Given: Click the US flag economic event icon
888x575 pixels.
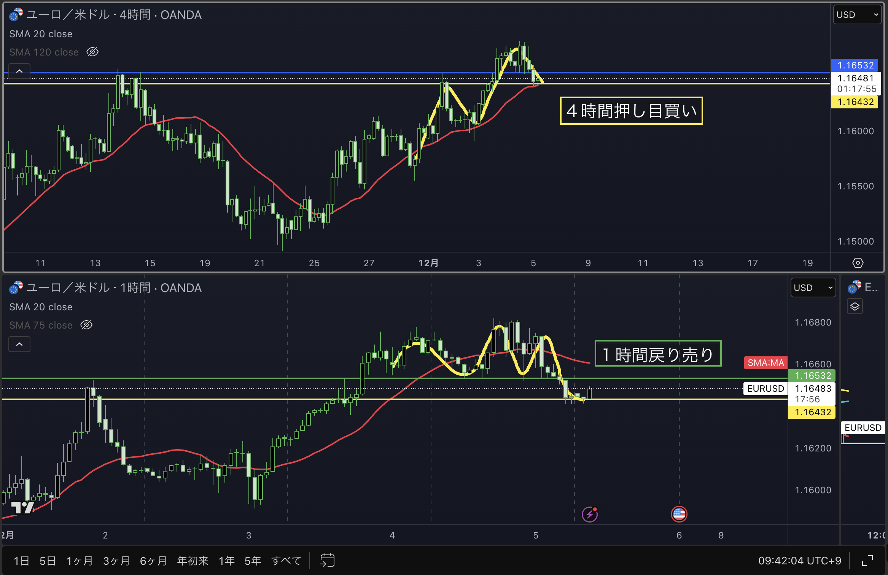Looking at the screenshot, I should (679, 515).
